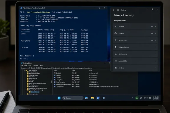The width and height of the screenshot is (170, 113).
Task: Open the Edit menu in Registry Editor
Action: (x=26, y=66)
